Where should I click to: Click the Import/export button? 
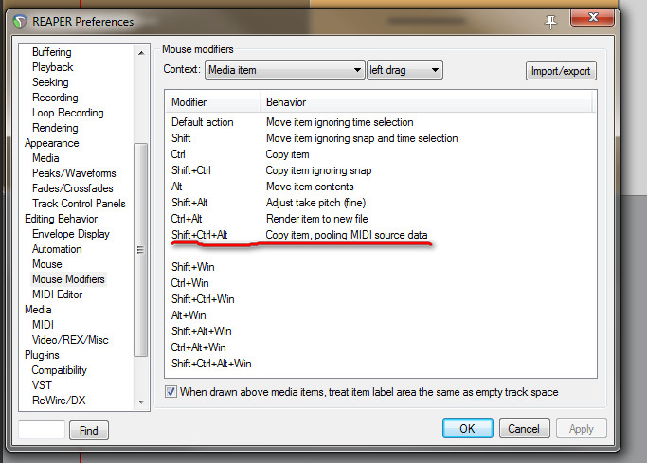click(x=561, y=71)
